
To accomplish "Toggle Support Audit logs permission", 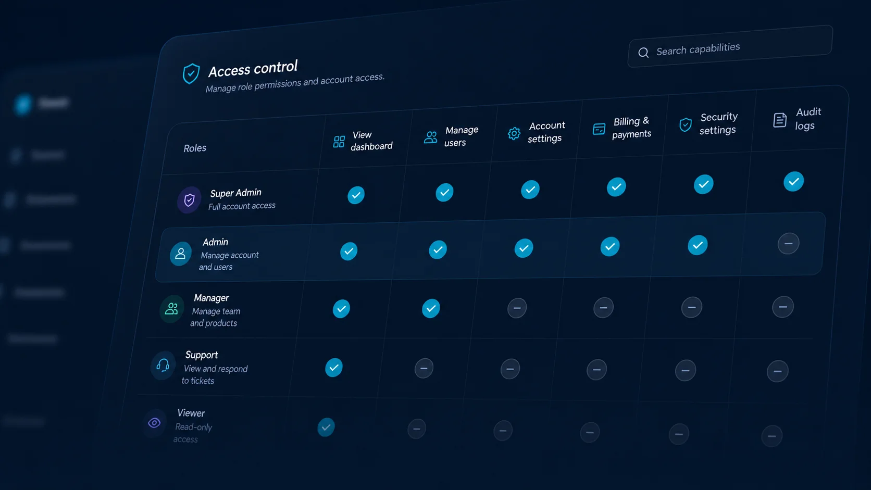I will 777,371.
